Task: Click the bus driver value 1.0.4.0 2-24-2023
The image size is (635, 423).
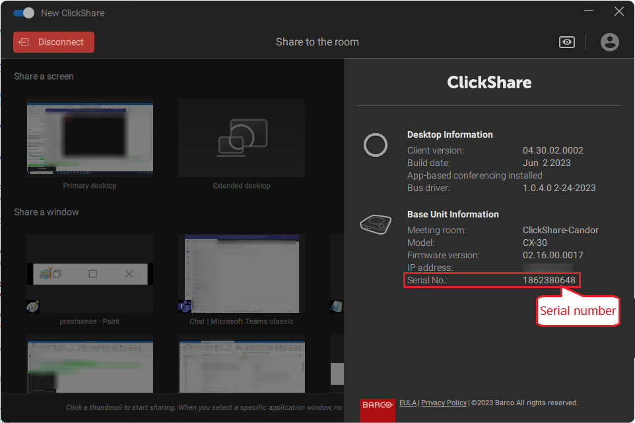Action: coord(559,188)
